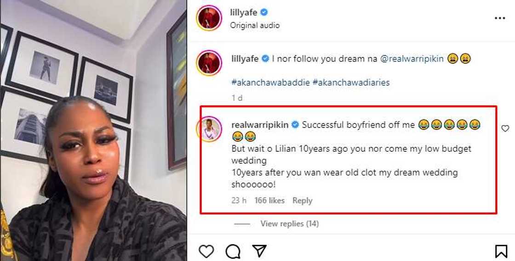The width and height of the screenshot is (515, 261).
Task: Click the lillyafe username in the header
Action: [243, 12]
